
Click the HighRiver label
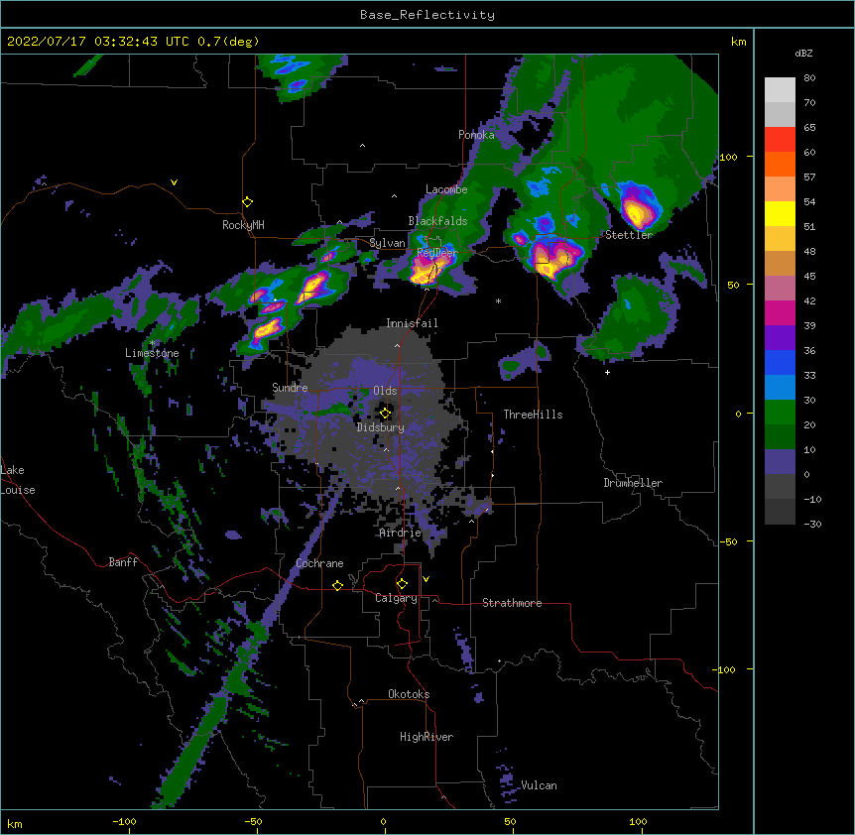point(427,737)
